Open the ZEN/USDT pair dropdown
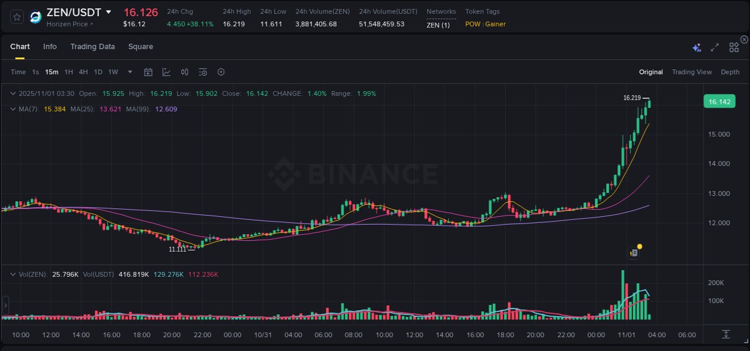 click(x=109, y=12)
